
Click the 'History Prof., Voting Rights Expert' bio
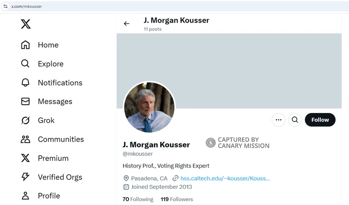pos(166,166)
